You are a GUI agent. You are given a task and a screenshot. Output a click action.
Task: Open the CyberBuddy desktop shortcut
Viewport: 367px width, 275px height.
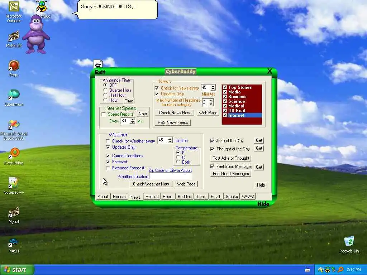(42, 9)
